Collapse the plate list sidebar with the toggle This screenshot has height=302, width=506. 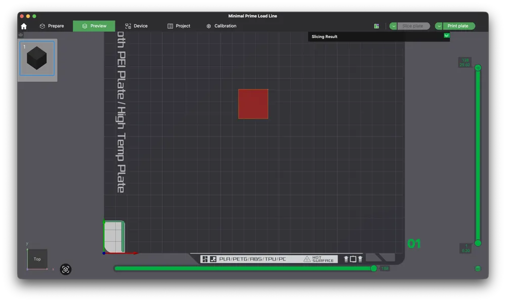tap(20, 35)
